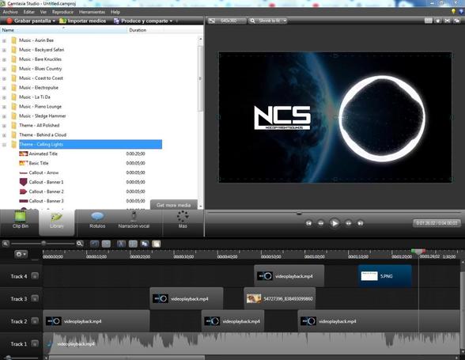The image size is (465, 360).
Task: Click the track height slider handle
Action: (8, 358)
